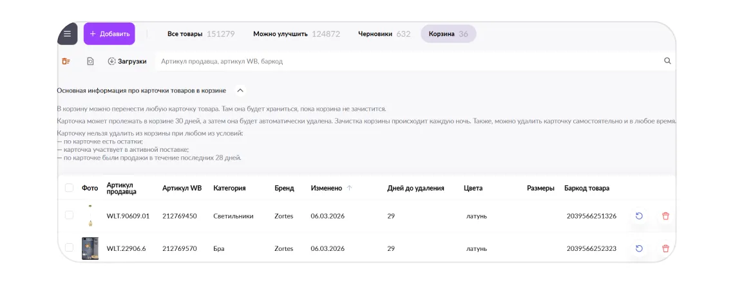Toggle the select-all checkbox in table header
This screenshot has width=733, height=285.
coord(69,188)
